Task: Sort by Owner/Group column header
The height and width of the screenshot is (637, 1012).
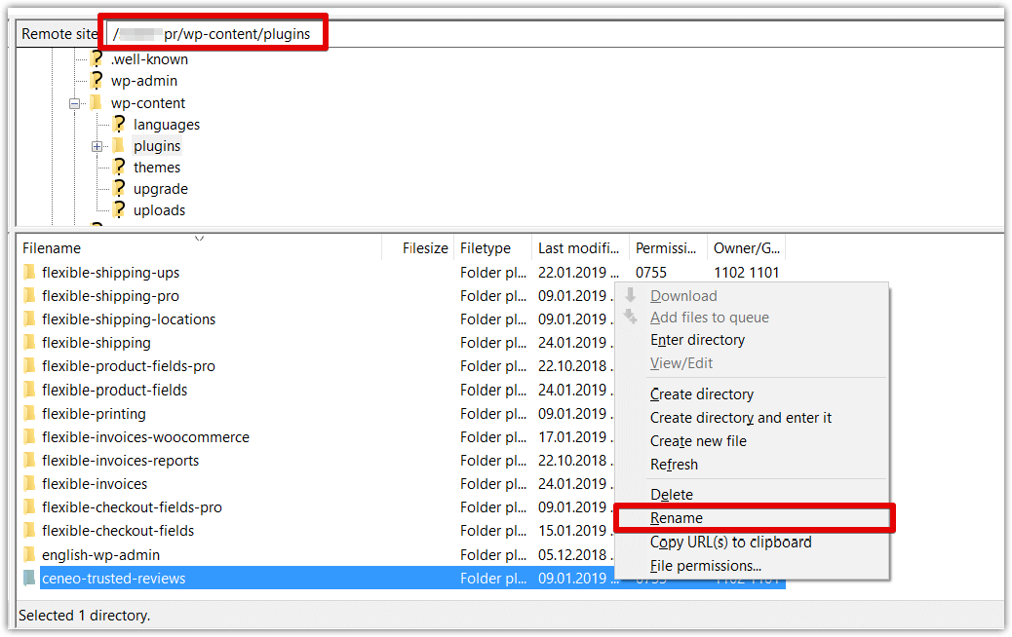Action: 747,248
